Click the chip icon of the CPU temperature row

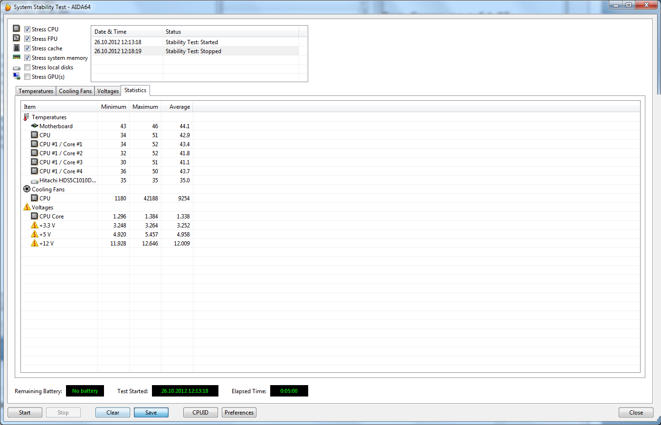34,135
